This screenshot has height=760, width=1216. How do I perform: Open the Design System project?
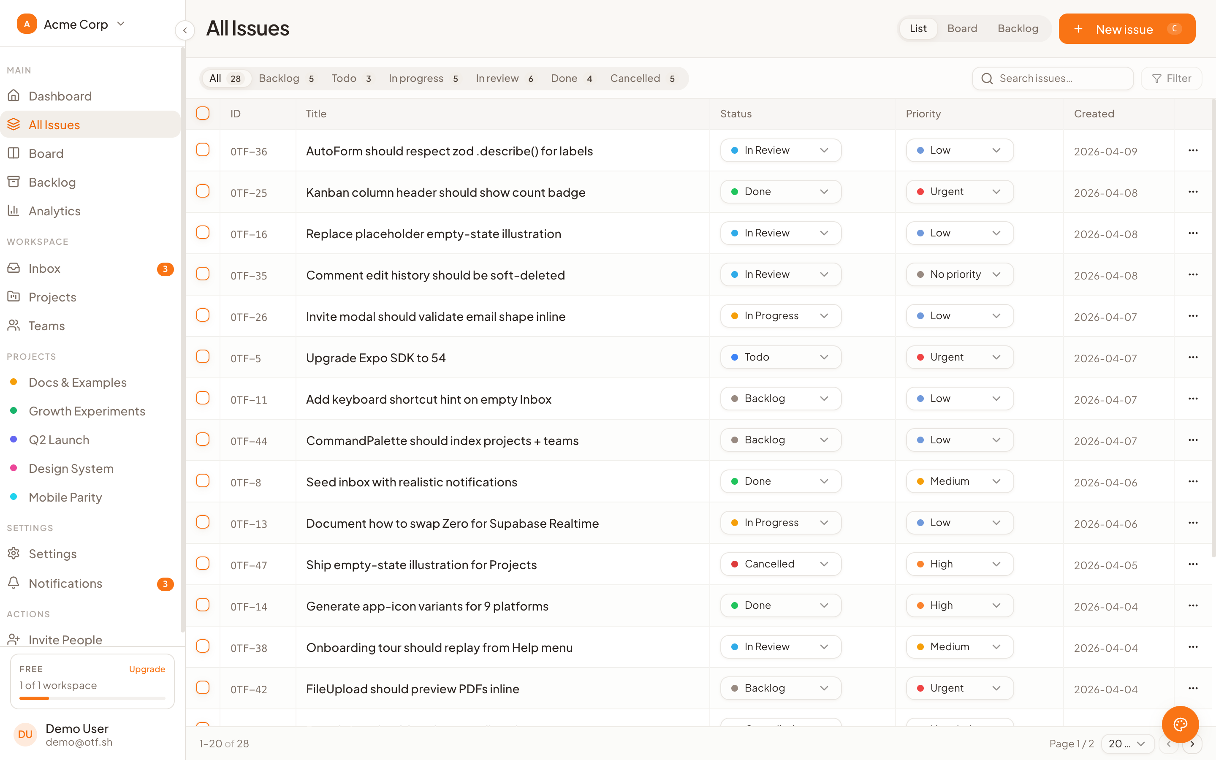click(90, 468)
